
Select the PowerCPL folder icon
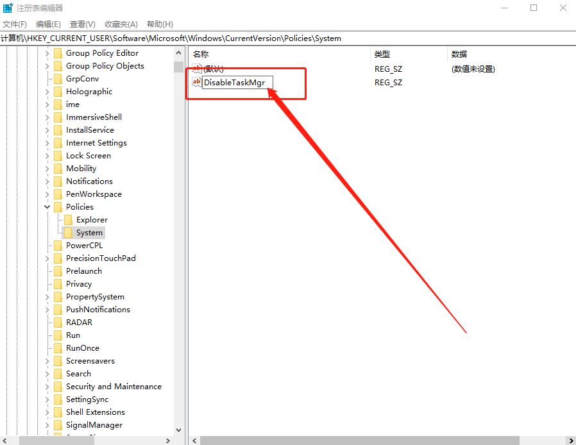[58, 246]
